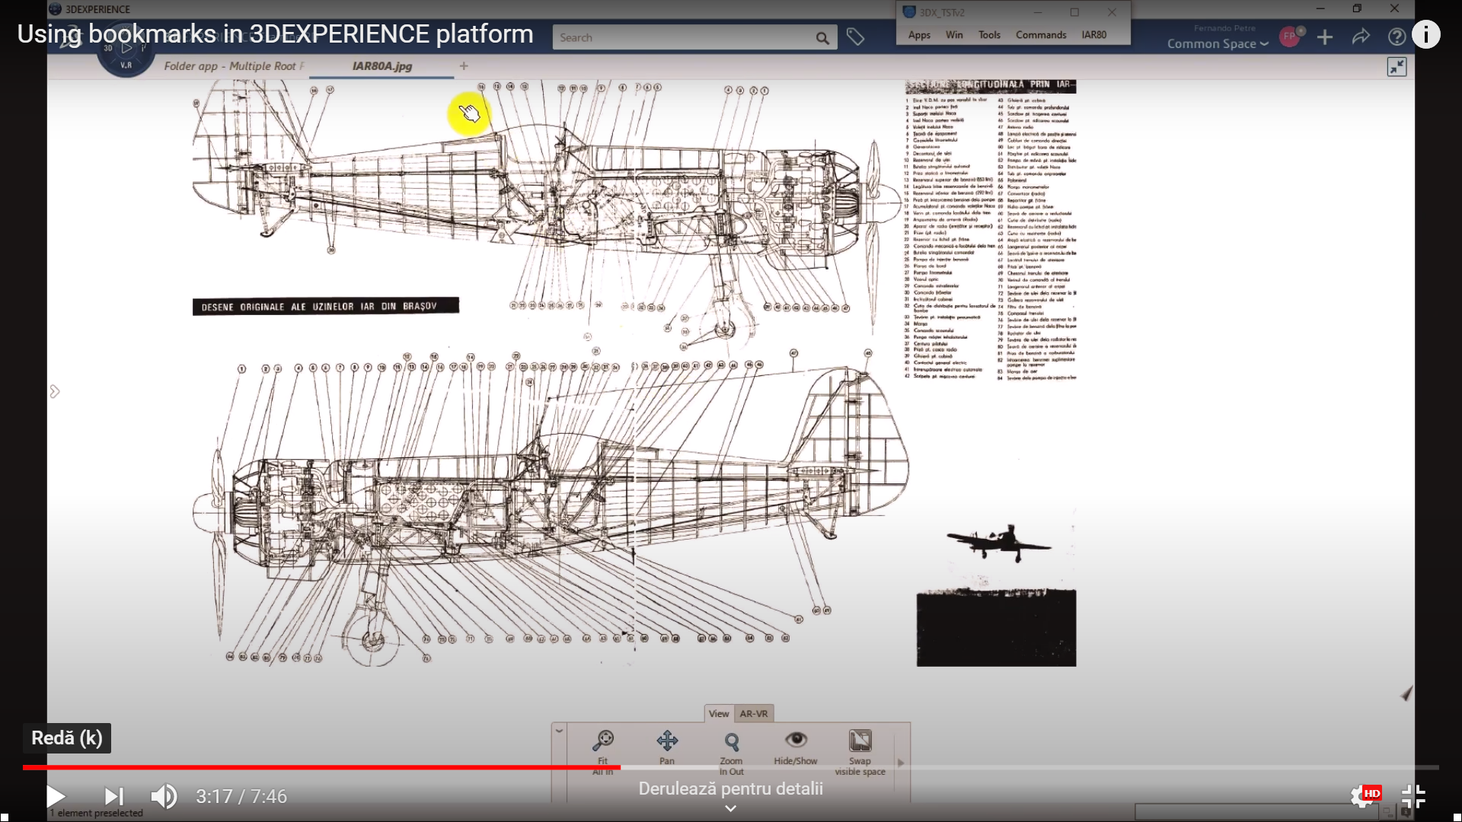Play the video

click(x=56, y=796)
